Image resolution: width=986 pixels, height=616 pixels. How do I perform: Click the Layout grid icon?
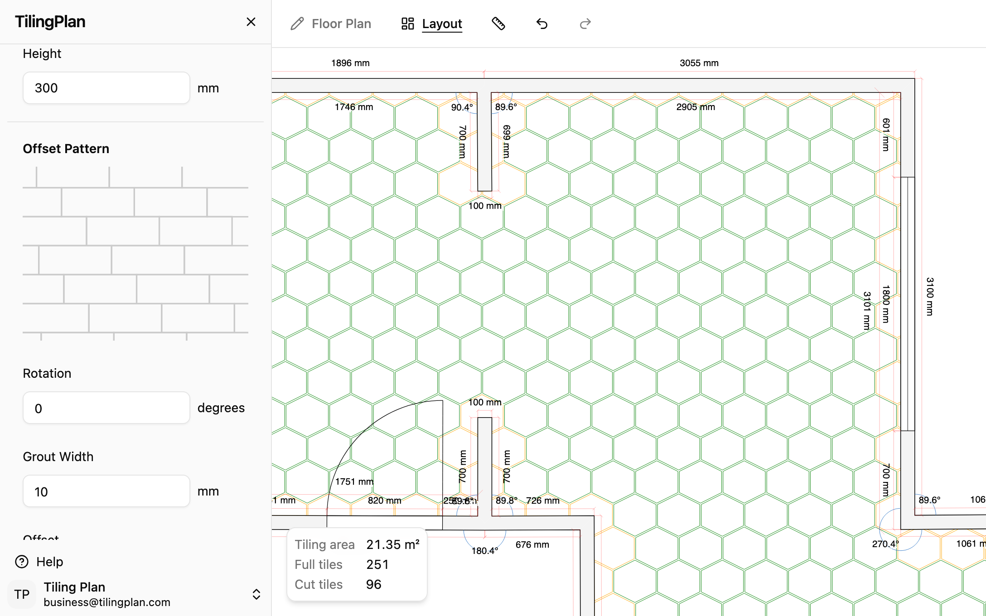point(408,24)
